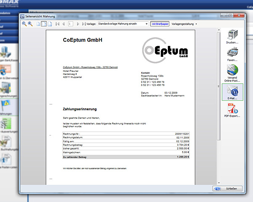Jump to the last page
Screen dimensions: 253x202
[83, 24]
